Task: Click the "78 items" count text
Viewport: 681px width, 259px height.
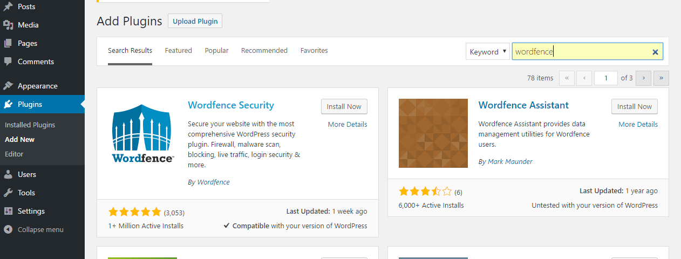Action: (540, 78)
